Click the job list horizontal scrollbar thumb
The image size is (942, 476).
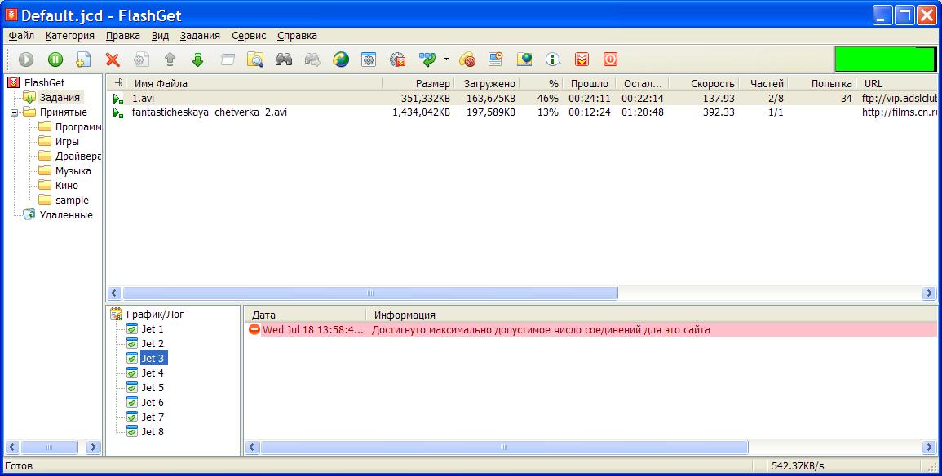click(x=369, y=293)
